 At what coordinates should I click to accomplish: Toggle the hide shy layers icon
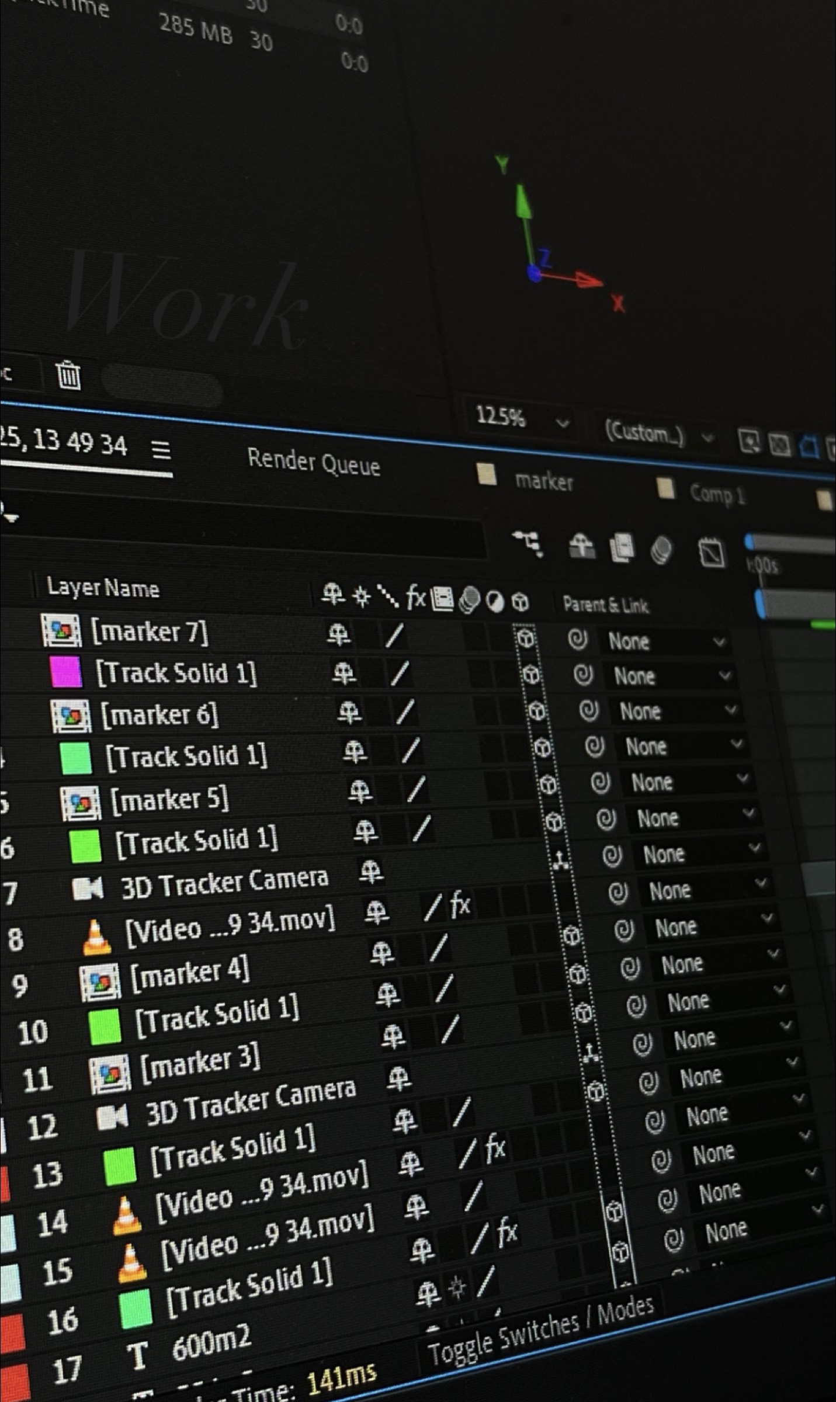coord(581,547)
